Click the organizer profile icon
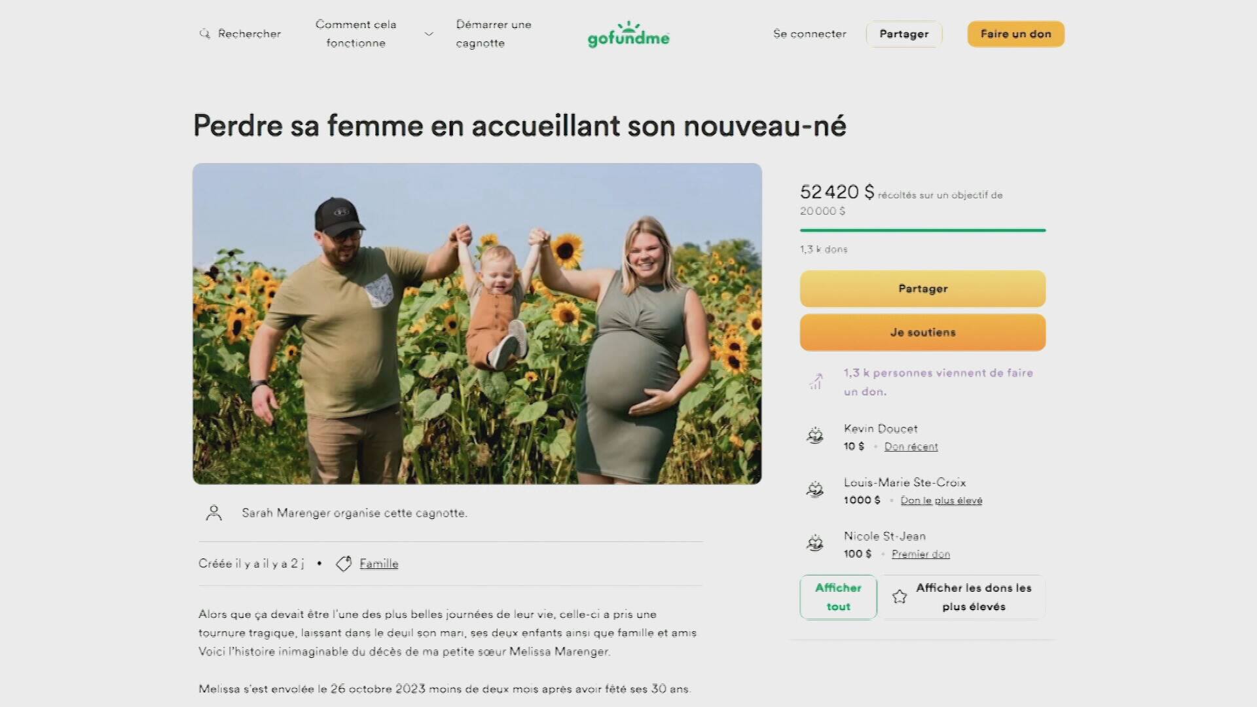The width and height of the screenshot is (1257, 707). tap(213, 513)
